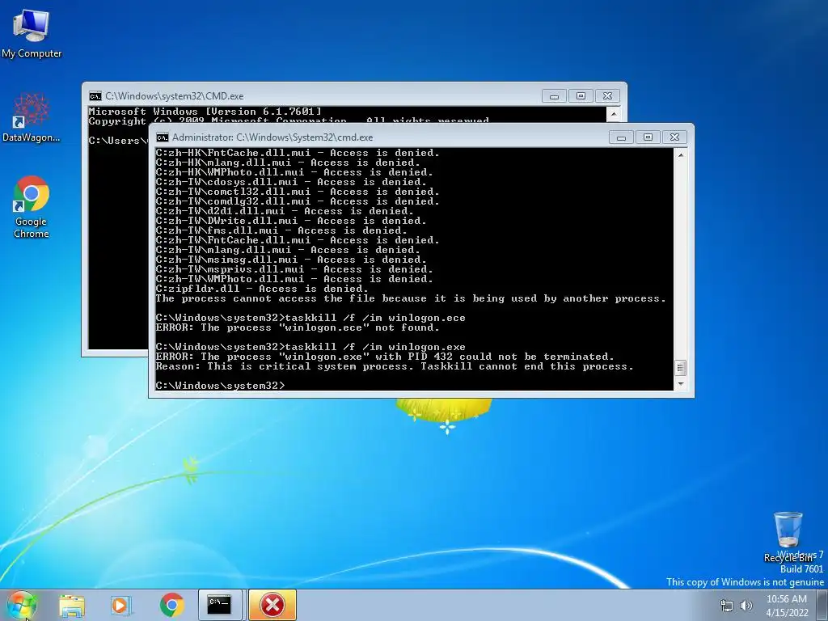This screenshot has width=828, height=621.
Task: Click the 'PID 432 could not be terminated' line
Action: pyautogui.click(x=385, y=357)
